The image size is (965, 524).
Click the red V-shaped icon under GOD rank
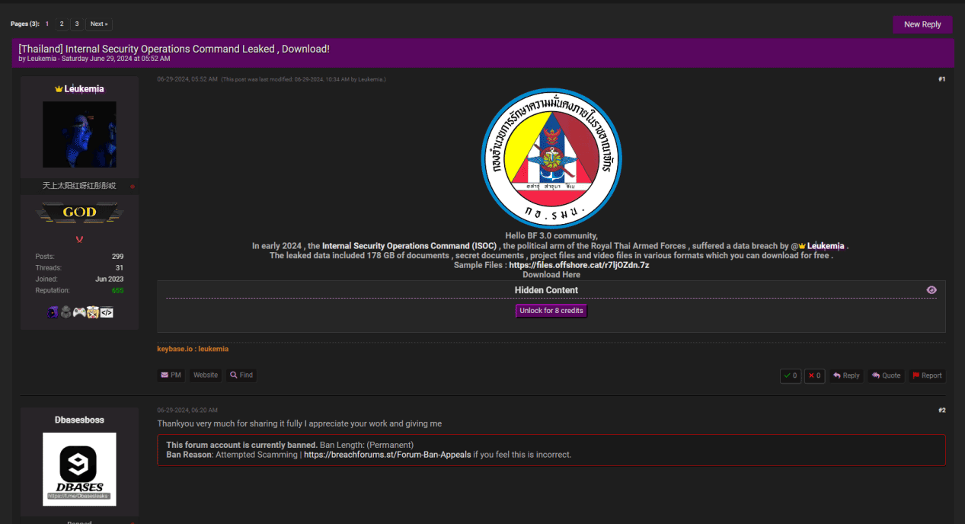pyautogui.click(x=79, y=238)
